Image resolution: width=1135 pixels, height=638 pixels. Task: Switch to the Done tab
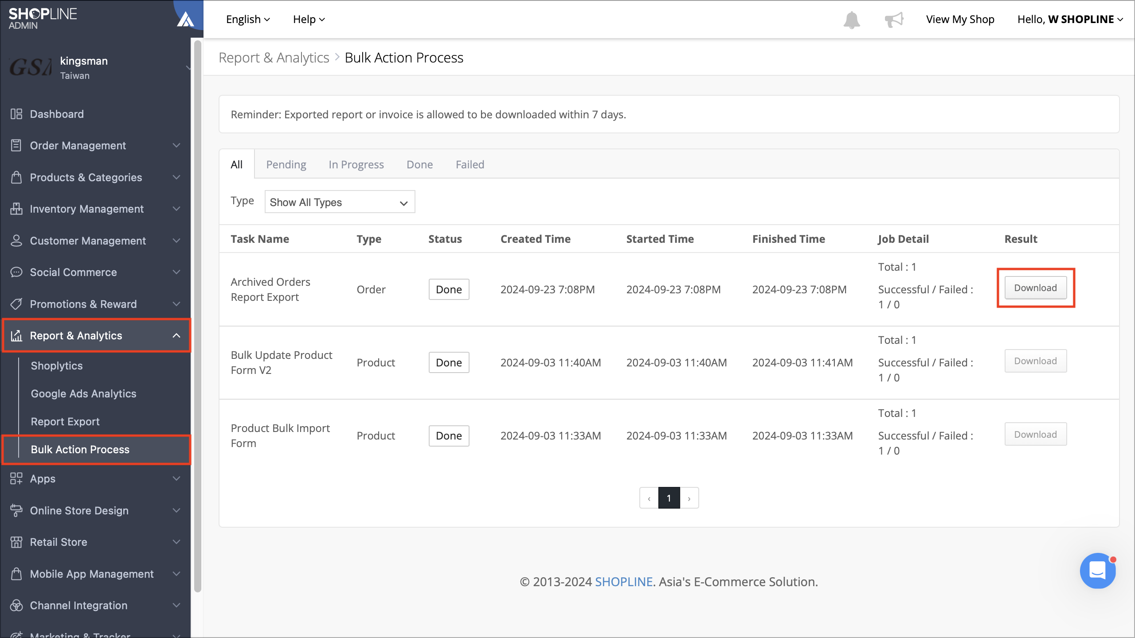[419, 164]
